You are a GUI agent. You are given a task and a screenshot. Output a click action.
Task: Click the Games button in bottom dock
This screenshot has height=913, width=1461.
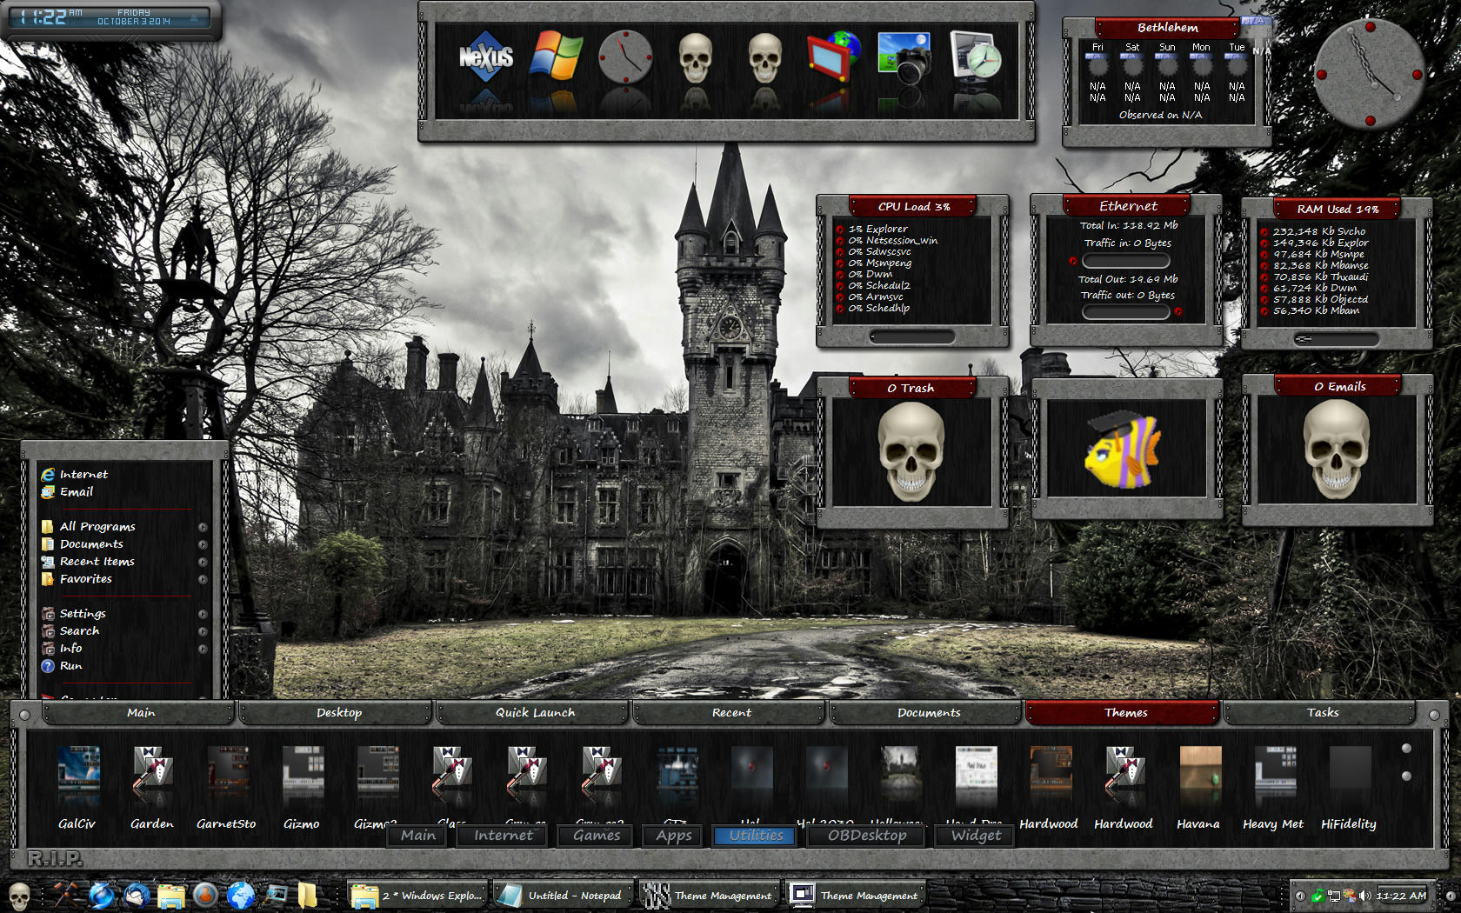coord(597,836)
